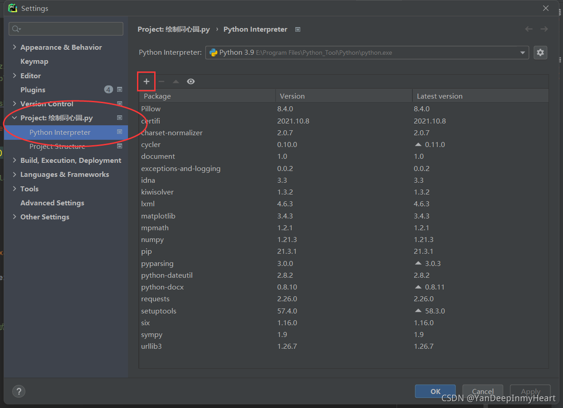
Task: Click the plus icon to install a package
Action: pos(147,81)
